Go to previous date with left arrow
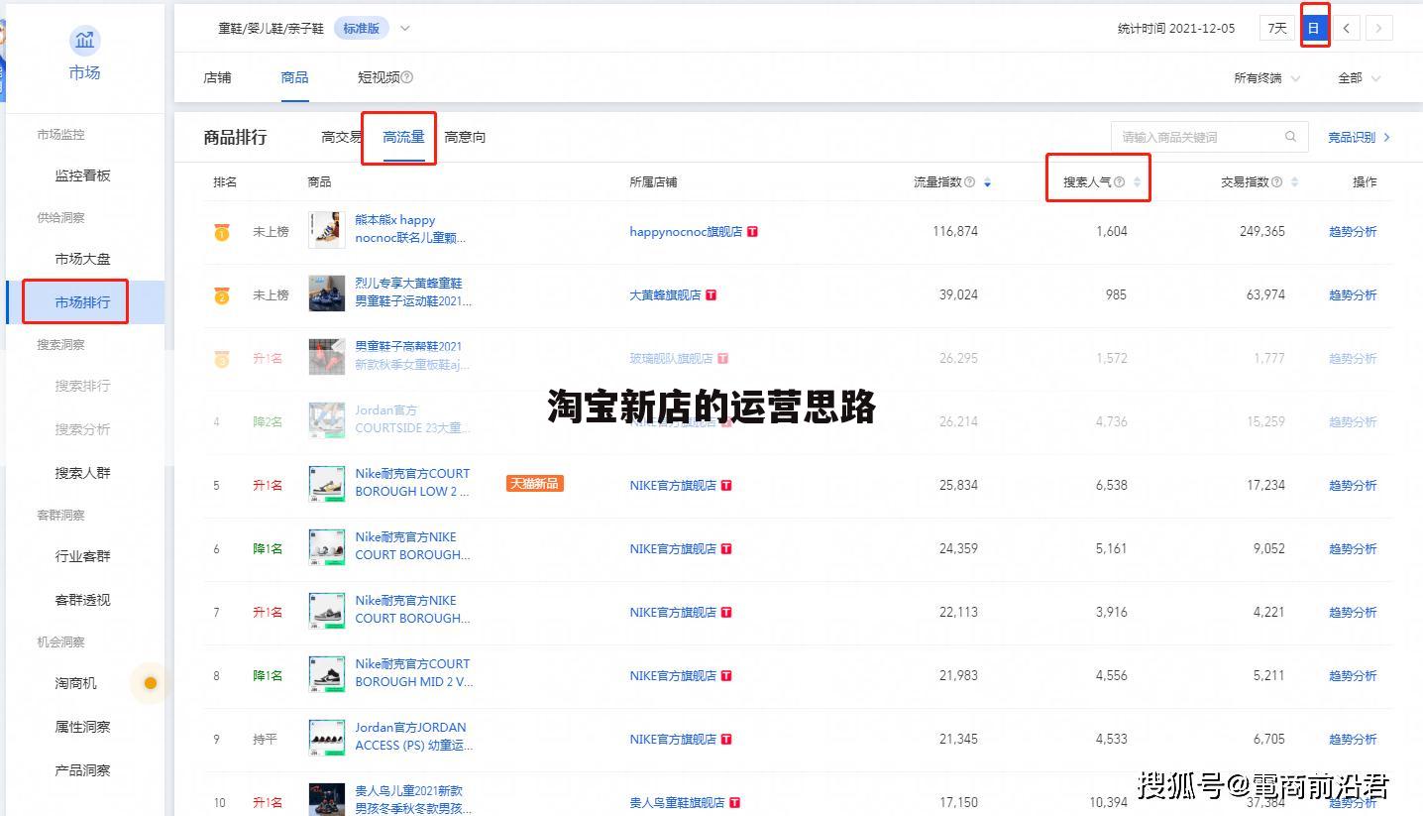This screenshot has width=1423, height=816. point(1346,28)
